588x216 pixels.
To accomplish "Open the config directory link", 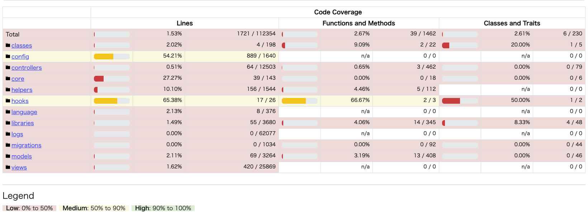I will pyautogui.click(x=20, y=57).
